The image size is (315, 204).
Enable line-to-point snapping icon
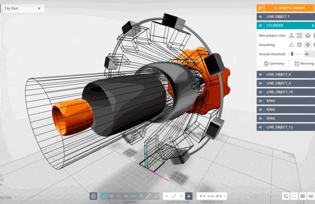pos(141,196)
